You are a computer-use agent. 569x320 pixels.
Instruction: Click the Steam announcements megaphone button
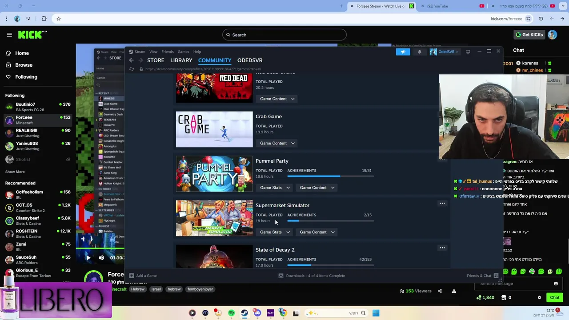(403, 52)
